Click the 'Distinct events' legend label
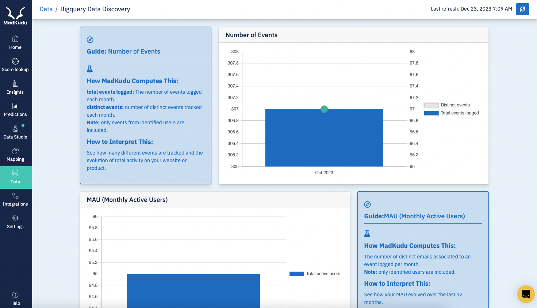Viewport: 537px width, 308px height. pos(455,105)
